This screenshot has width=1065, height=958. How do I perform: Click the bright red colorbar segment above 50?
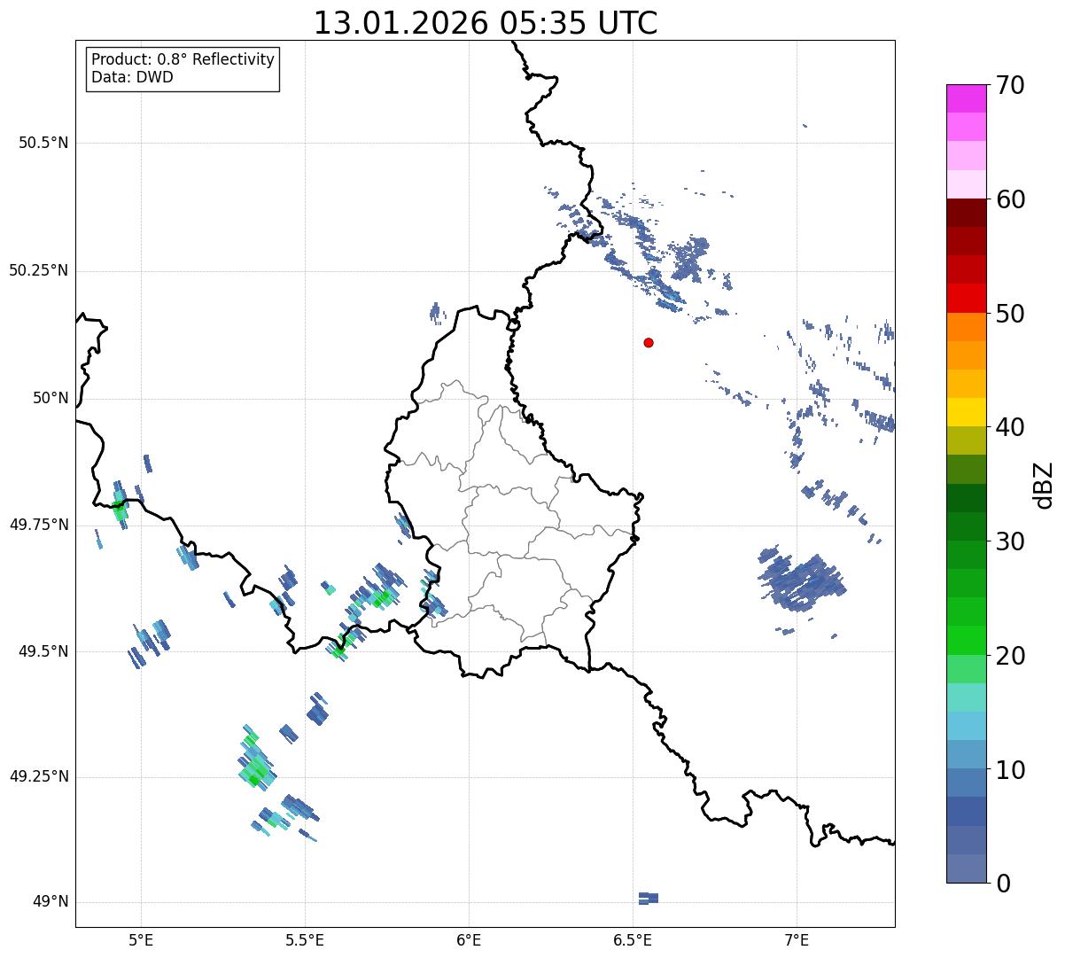pyautogui.click(x=967, y=298)
